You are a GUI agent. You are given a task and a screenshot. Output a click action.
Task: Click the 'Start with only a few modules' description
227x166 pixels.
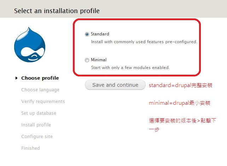click(x=130, y=68)
